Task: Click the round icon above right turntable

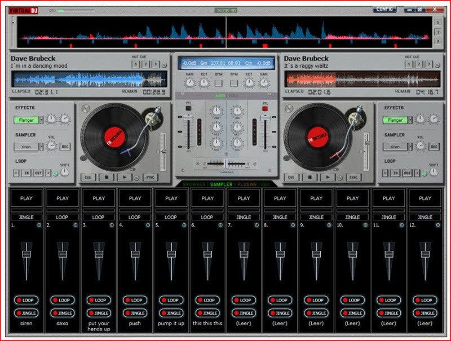Action: coord(289,108)
